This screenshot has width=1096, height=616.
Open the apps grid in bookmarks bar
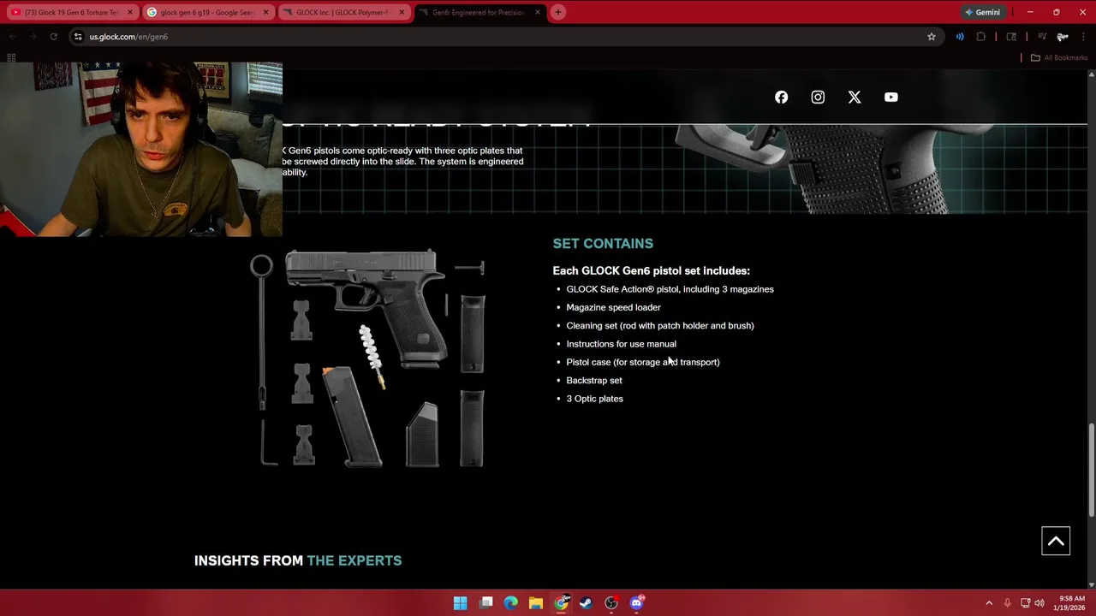11,57
